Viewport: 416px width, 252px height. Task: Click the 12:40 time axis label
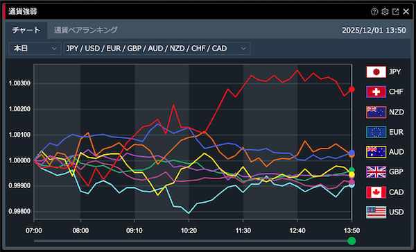(297, 230)
